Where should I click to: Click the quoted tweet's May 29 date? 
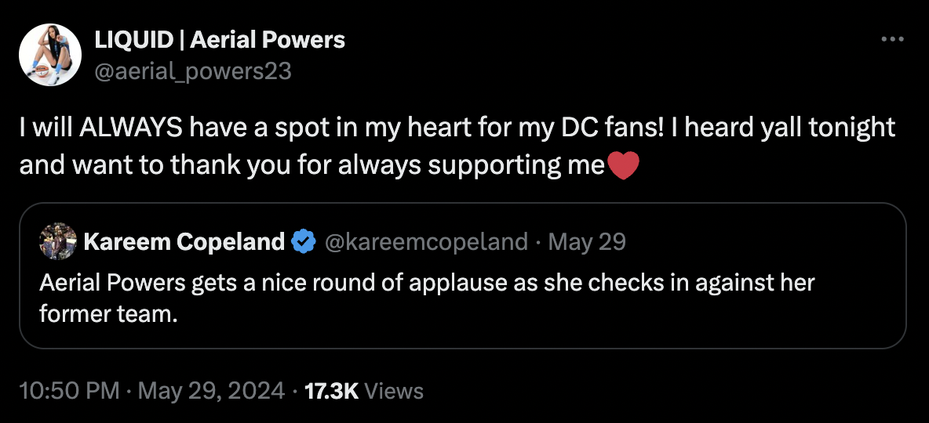click(587, 242)
